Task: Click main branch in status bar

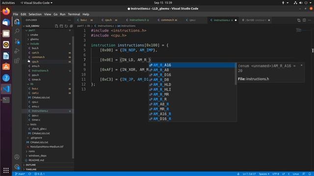Action: point(20,174)
